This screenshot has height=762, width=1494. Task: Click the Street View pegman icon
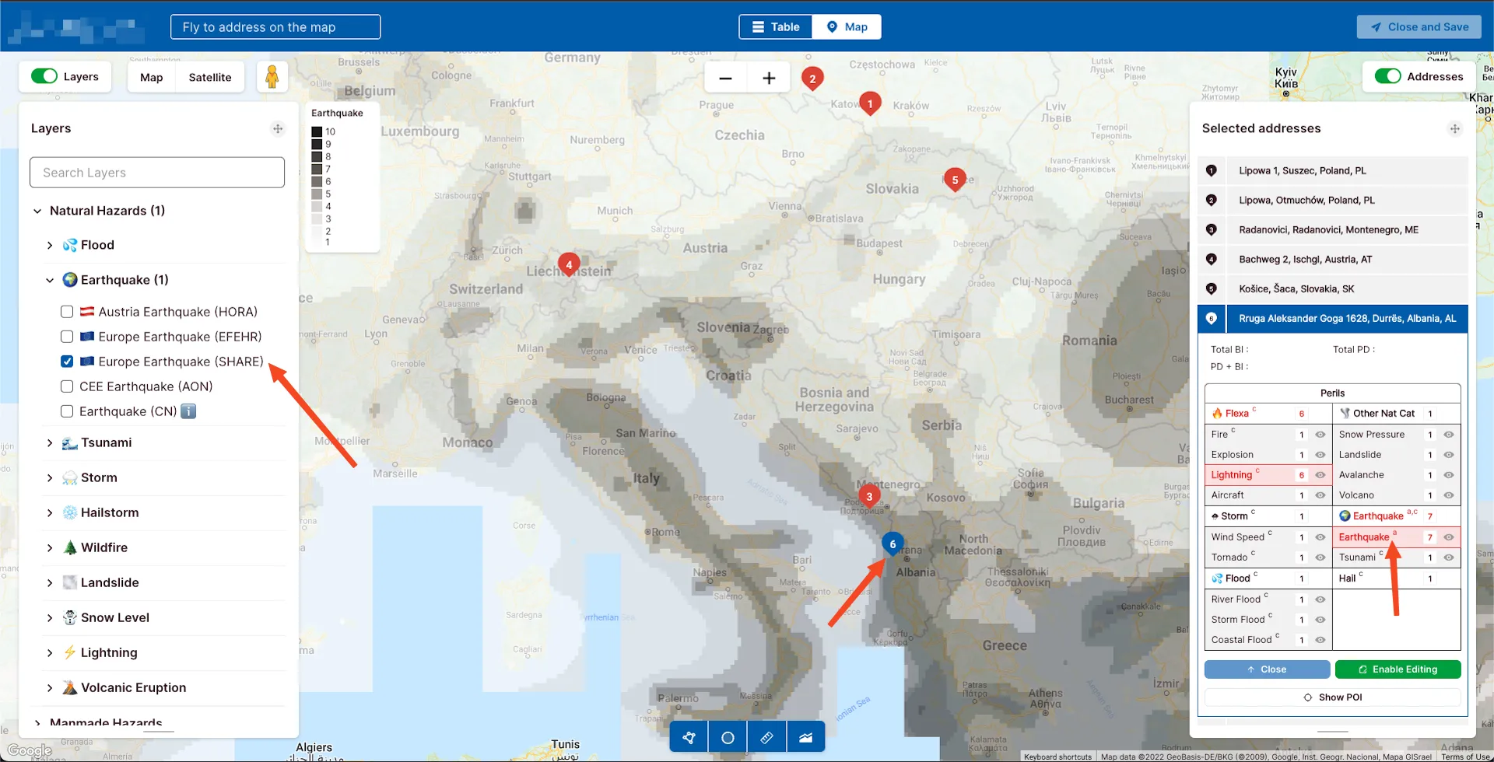pyautogui.click(x=272, y=76)
